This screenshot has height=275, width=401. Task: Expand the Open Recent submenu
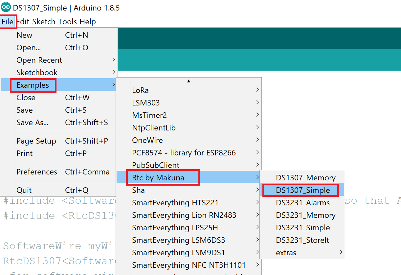coord(59,60)
